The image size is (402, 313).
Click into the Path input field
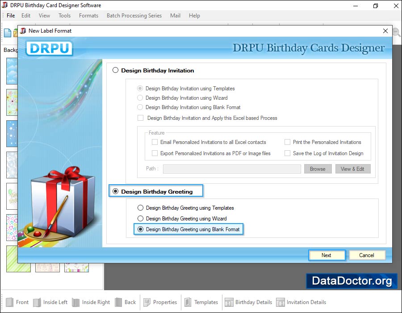232,169
